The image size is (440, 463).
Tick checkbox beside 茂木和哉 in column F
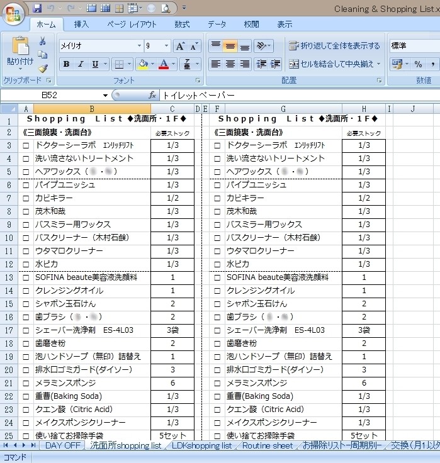217,211
